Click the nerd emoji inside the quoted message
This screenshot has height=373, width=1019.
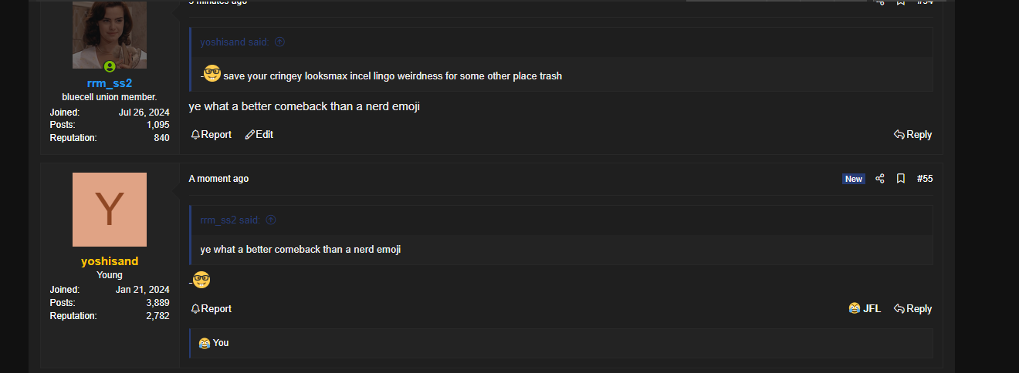[212, 75]
